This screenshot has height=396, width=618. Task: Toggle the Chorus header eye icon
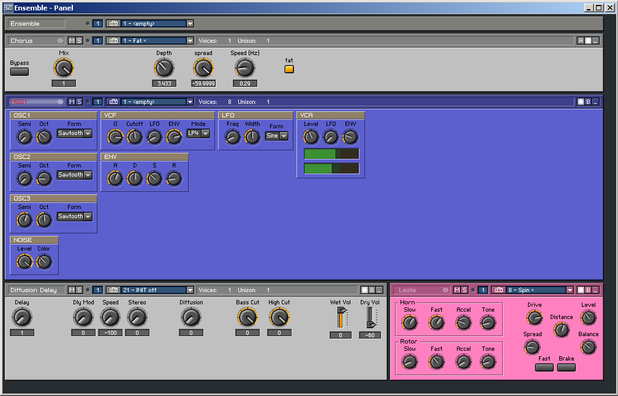(x=60, y=40)
